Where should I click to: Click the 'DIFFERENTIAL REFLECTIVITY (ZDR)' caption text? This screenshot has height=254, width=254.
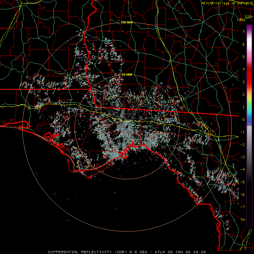[x=88, y=252]
